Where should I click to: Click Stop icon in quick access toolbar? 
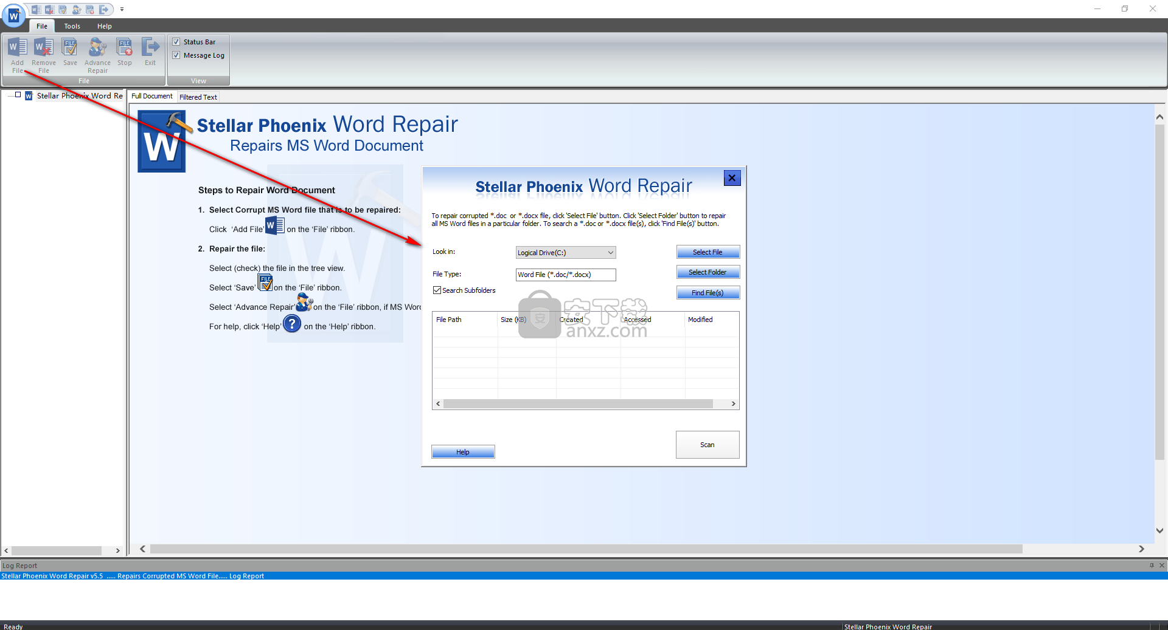tap(90, 10)
